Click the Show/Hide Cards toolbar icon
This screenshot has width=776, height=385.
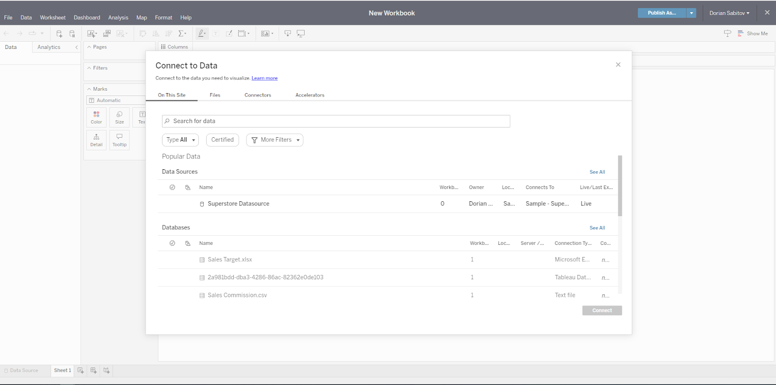[267, 33]
